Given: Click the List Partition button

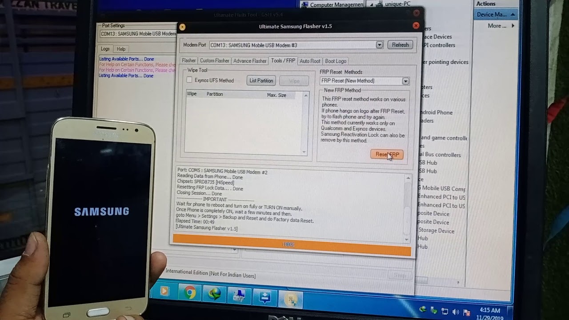Looking at the screenshot, I should 261,80.
